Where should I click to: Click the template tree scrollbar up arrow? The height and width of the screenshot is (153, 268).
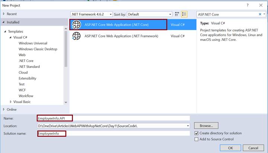click(66, 29)
